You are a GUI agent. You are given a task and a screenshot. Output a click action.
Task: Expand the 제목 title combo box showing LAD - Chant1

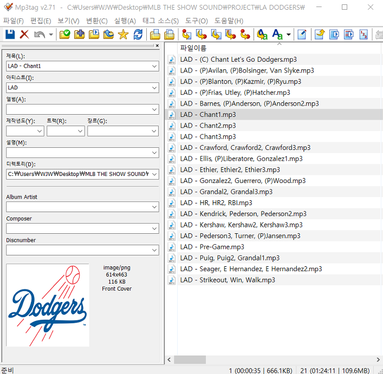pos(154,66)
